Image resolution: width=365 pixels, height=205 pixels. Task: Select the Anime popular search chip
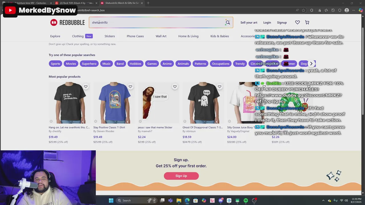click(167, 63)
